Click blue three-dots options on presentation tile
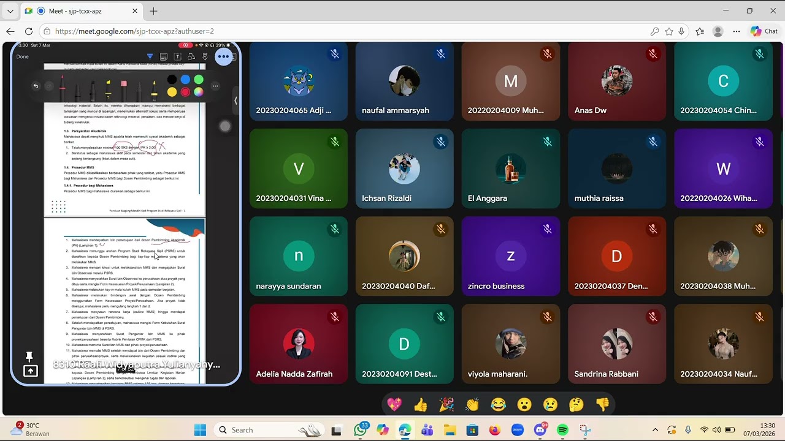This screenshot has width=785, height=441. 223,57
